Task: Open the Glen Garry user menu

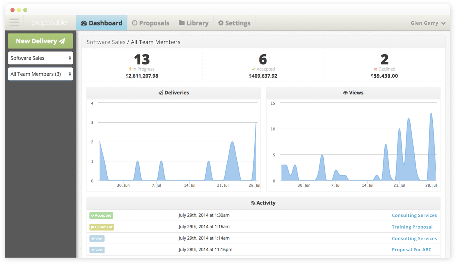Action: 428,23
